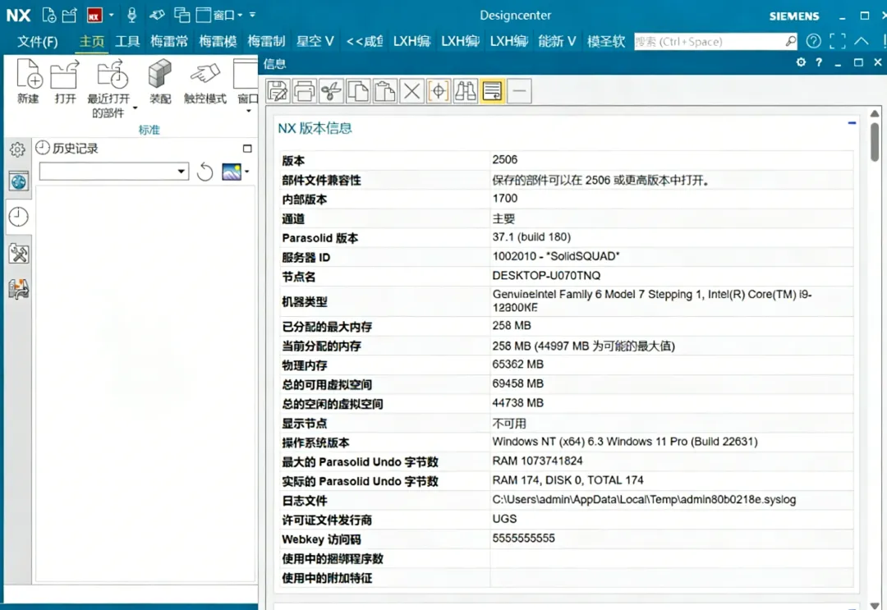Click the Copy icon in 信息 window toolbar
Screen dimensions: 887x610
coord(358,91)
